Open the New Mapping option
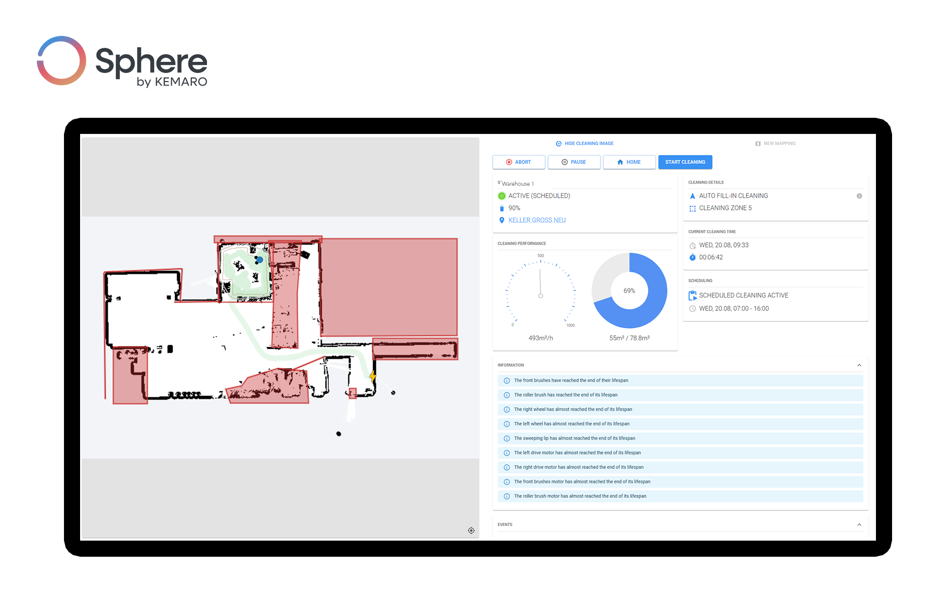The height and width of the screenshot is (597, 952). pyautogui.click(x=775, y=143)
